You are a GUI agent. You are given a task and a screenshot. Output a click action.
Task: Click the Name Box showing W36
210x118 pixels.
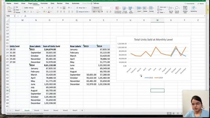pos(10,16)
